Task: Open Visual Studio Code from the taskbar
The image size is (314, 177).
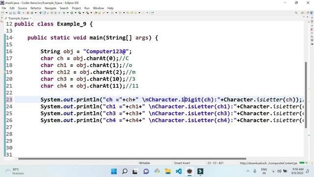Action: click(179, 172)
